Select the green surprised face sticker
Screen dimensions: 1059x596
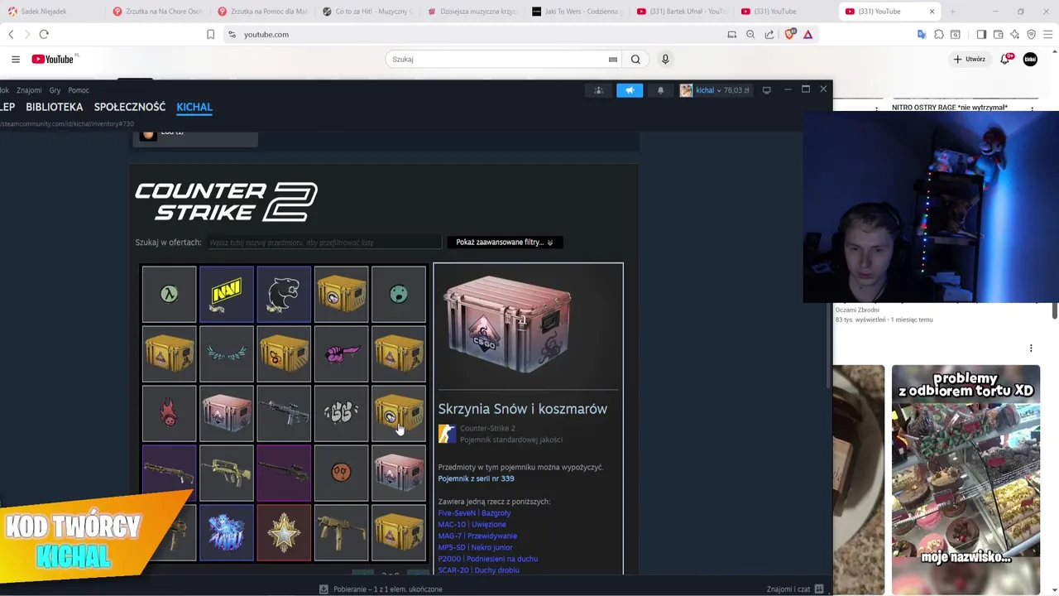[x=399, y=294]
